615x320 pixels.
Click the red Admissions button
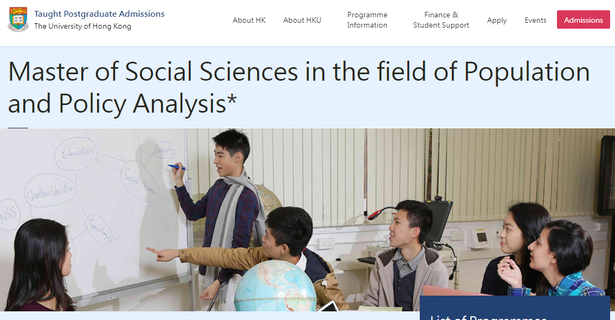point(583,19)
